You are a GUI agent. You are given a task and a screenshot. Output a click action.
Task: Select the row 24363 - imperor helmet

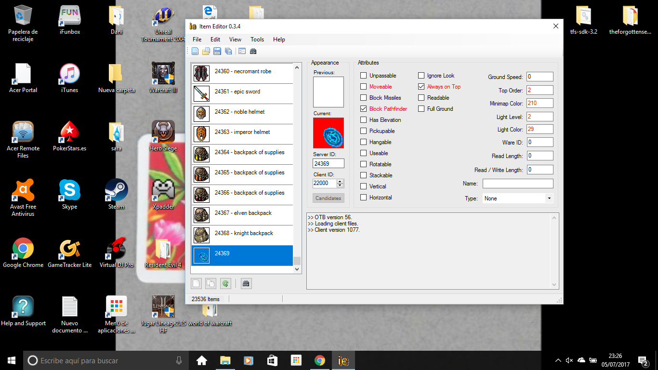tap(242, 134)
